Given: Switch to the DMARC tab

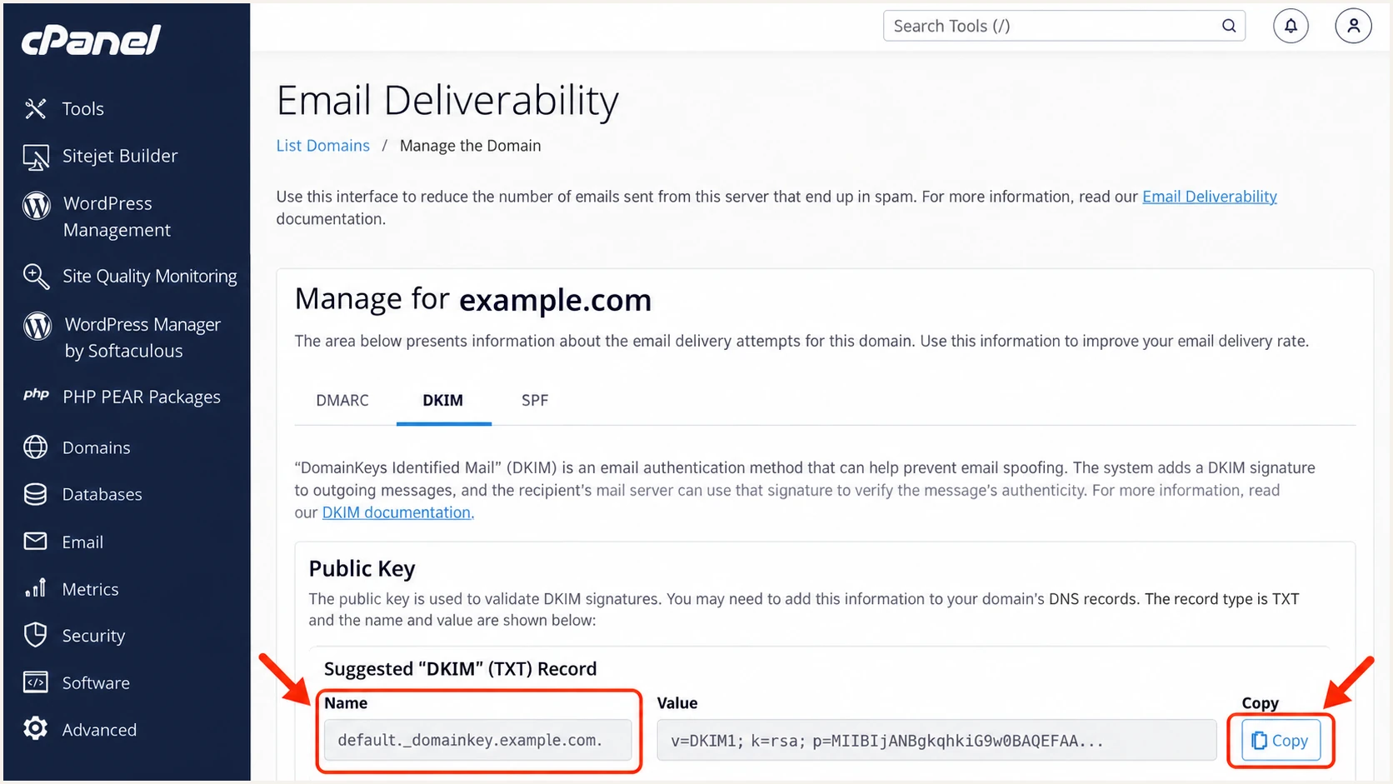Looking at the screenshot, I should [342, 401].
